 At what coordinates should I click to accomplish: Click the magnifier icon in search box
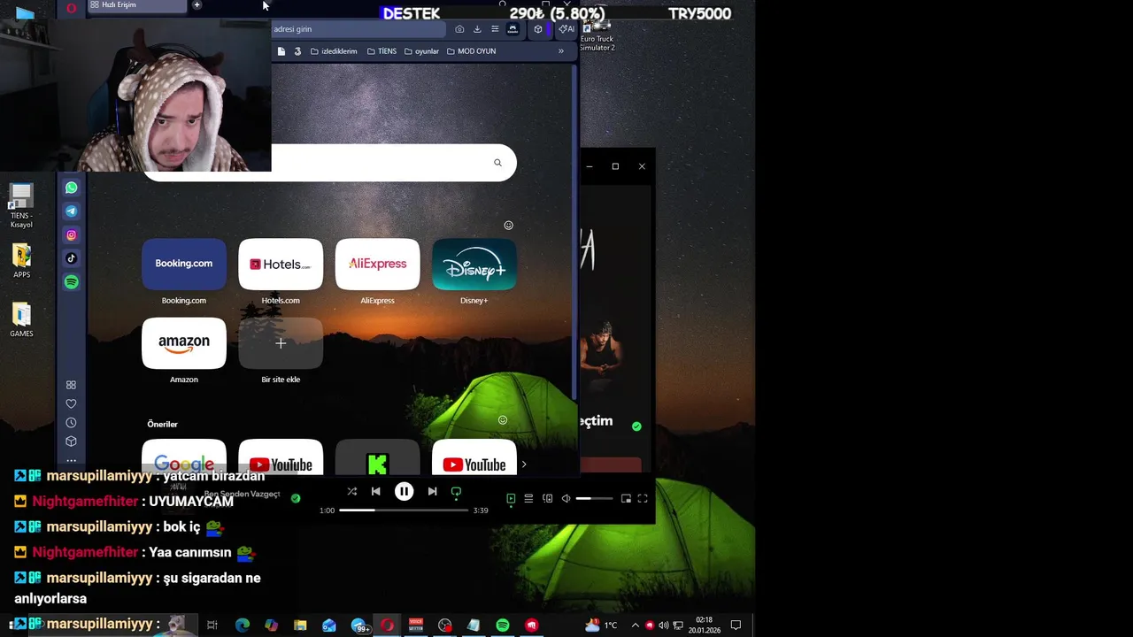click(x=497, y=163)
